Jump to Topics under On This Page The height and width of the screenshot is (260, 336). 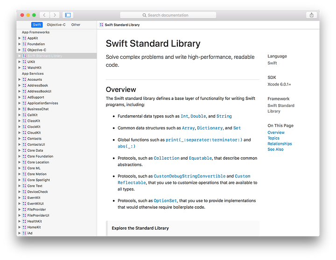point(273,138)
